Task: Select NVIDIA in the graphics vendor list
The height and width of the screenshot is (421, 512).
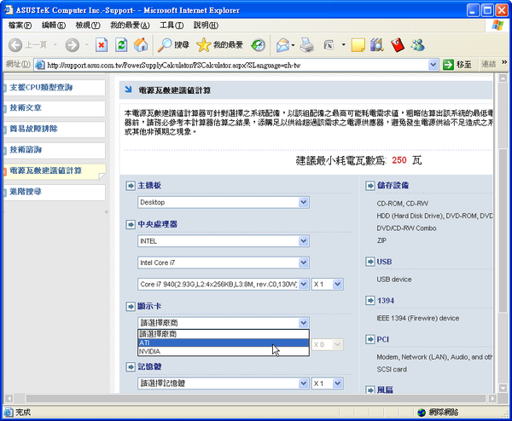Action: (x=224, y=351)
